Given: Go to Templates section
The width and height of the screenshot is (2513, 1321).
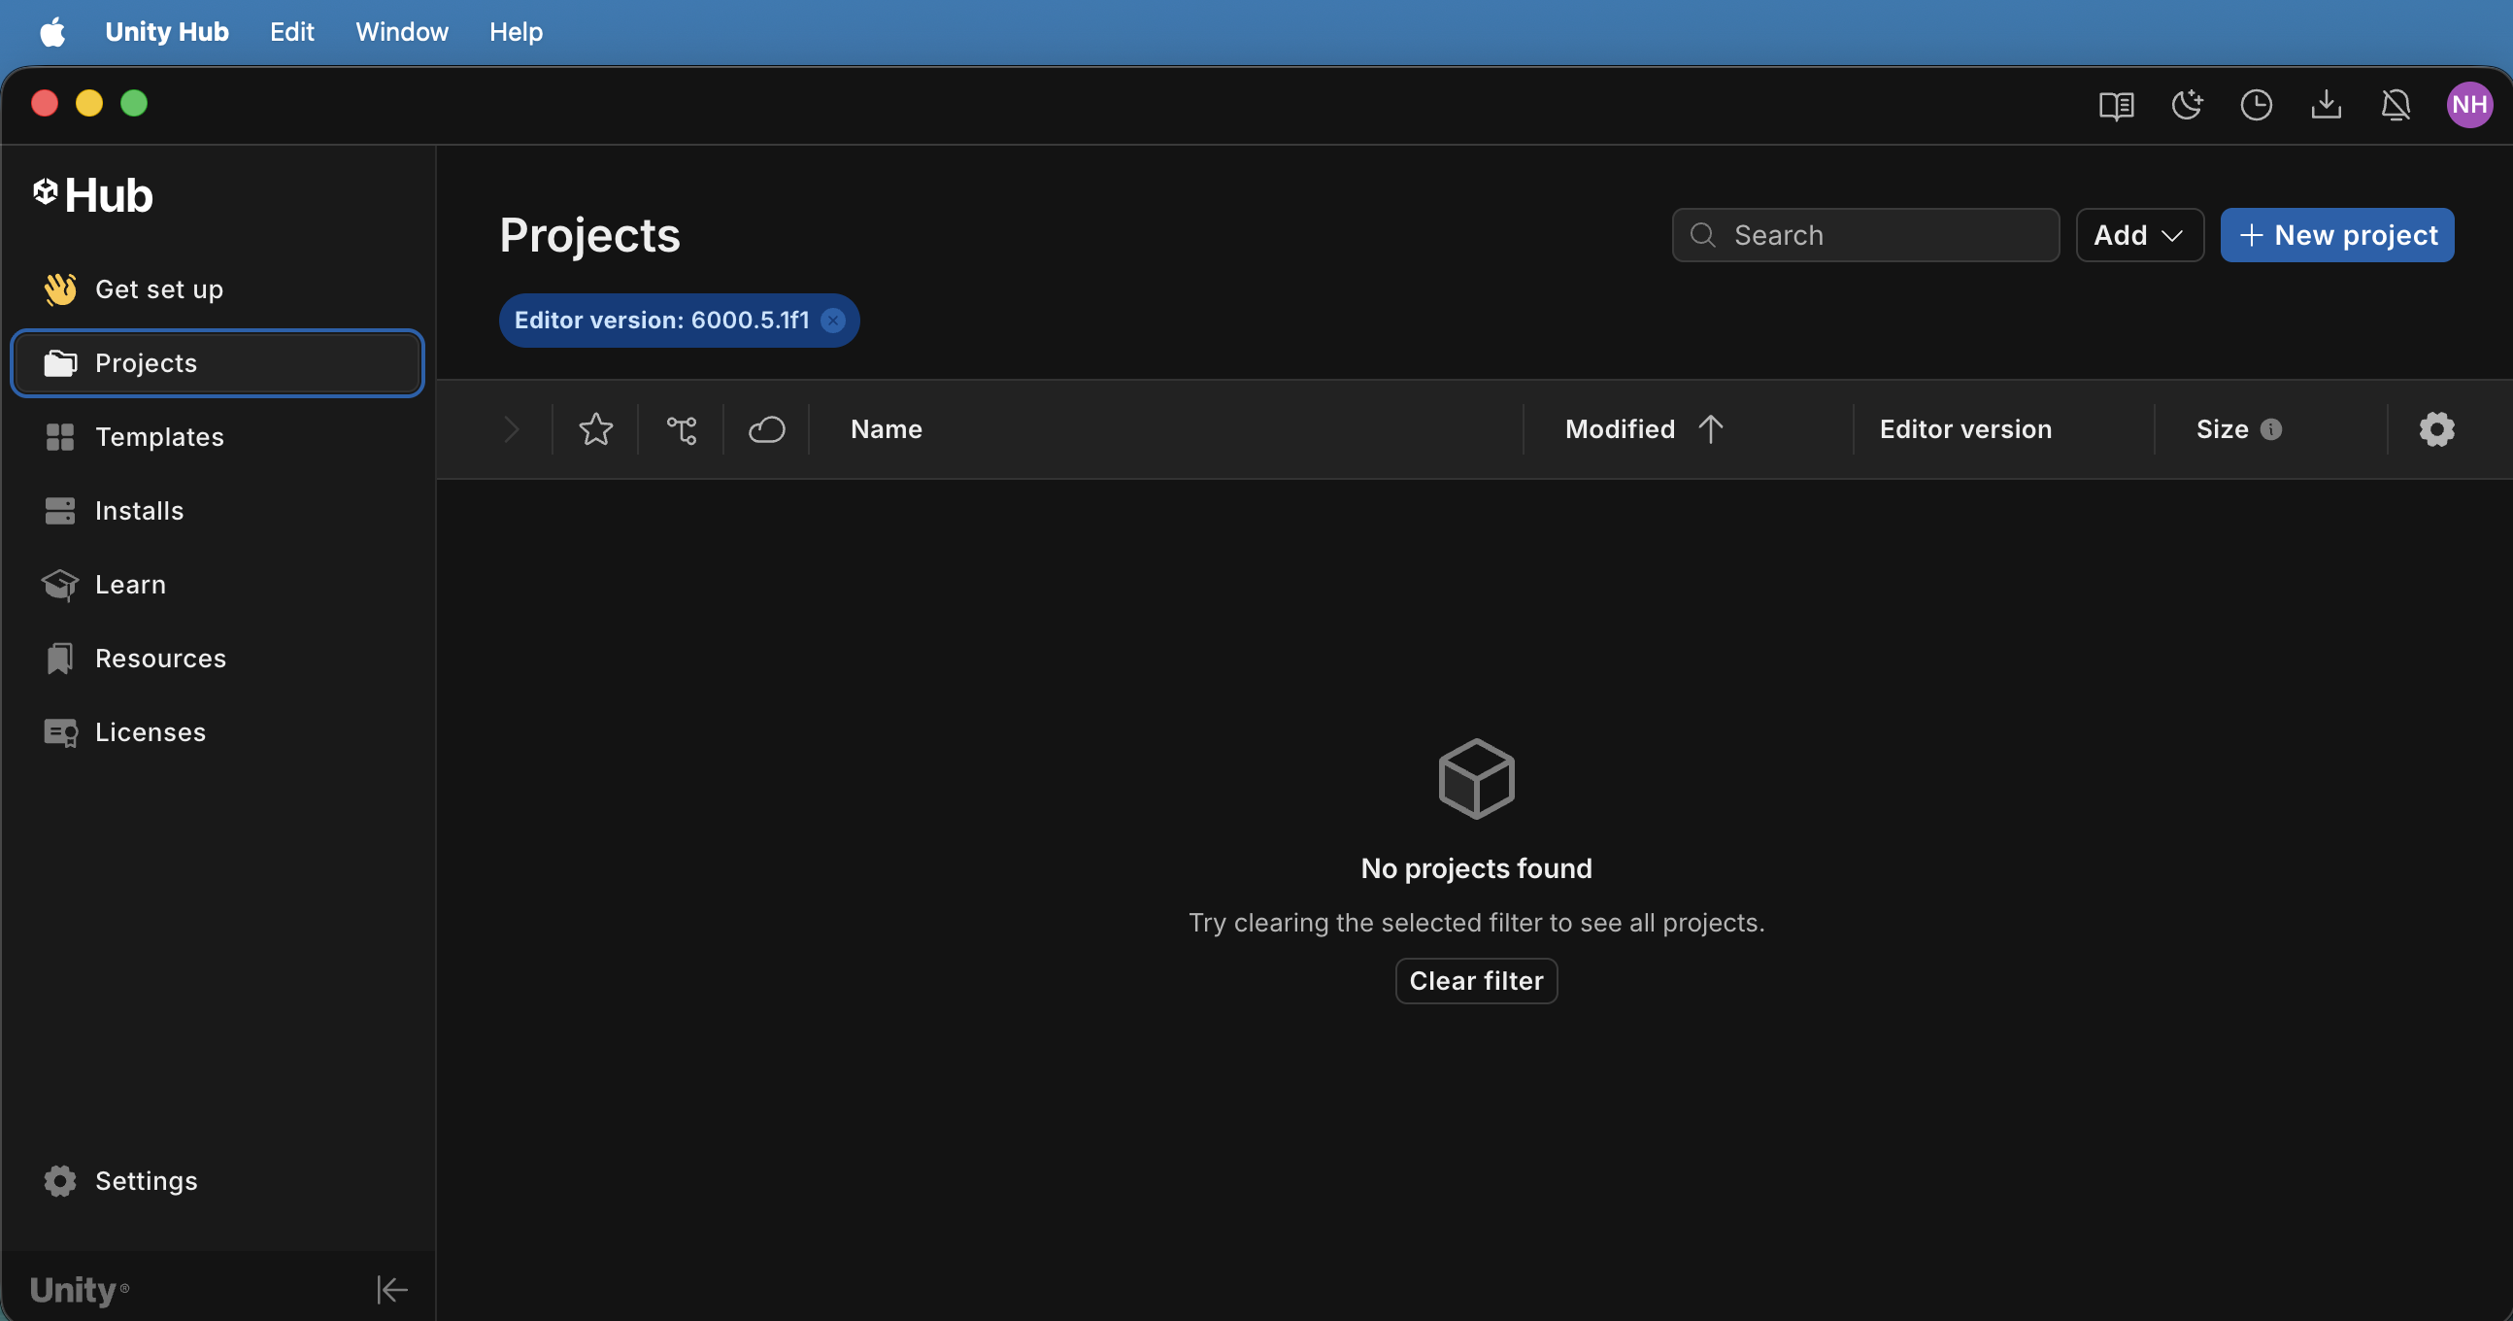Looking at the screenshot, I should point(218,437).
